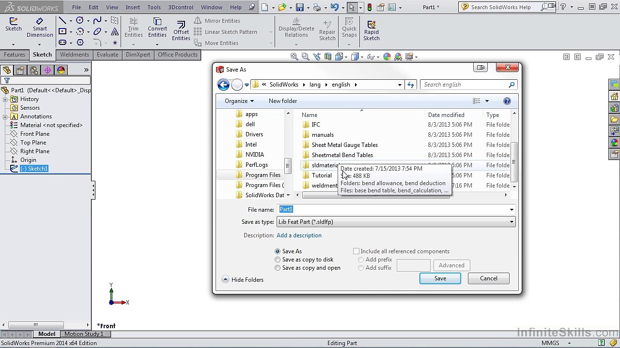Select the Corner Rectangle sketch tool
Image resolution: width=620 pixels, height=348 pixels.
pyautogui.click(x=62, y=31)
